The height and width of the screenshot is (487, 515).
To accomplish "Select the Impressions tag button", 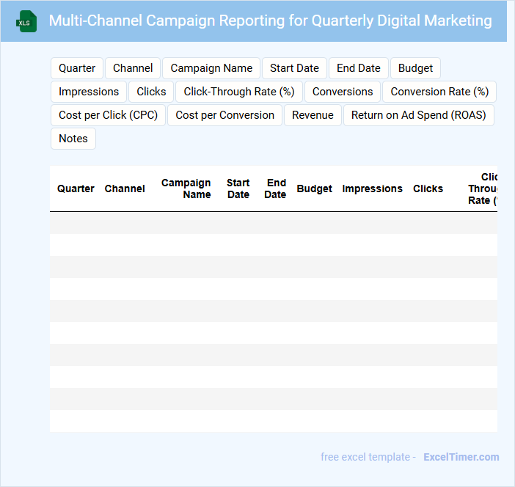I will tap(89, 92).
